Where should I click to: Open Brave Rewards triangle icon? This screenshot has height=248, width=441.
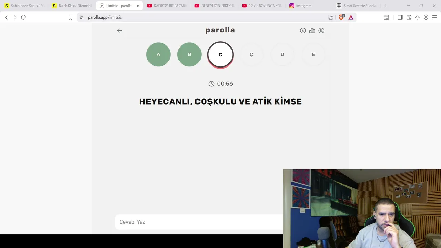pyautogui.click(x=351, y=17)
